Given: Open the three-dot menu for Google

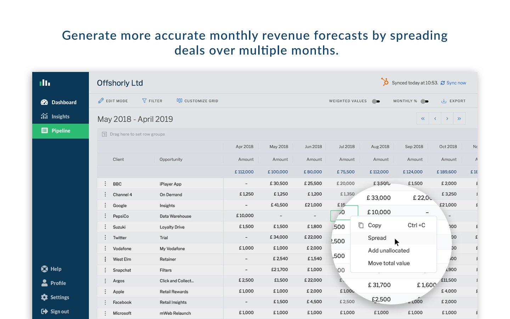Looking at the screenshot, I should tap(105, 205).
